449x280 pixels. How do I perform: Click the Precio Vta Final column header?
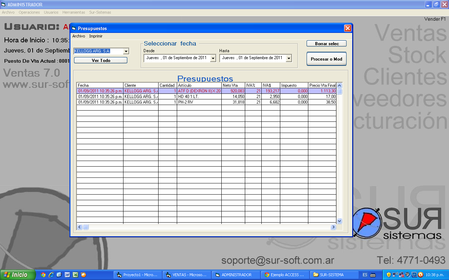322,85
